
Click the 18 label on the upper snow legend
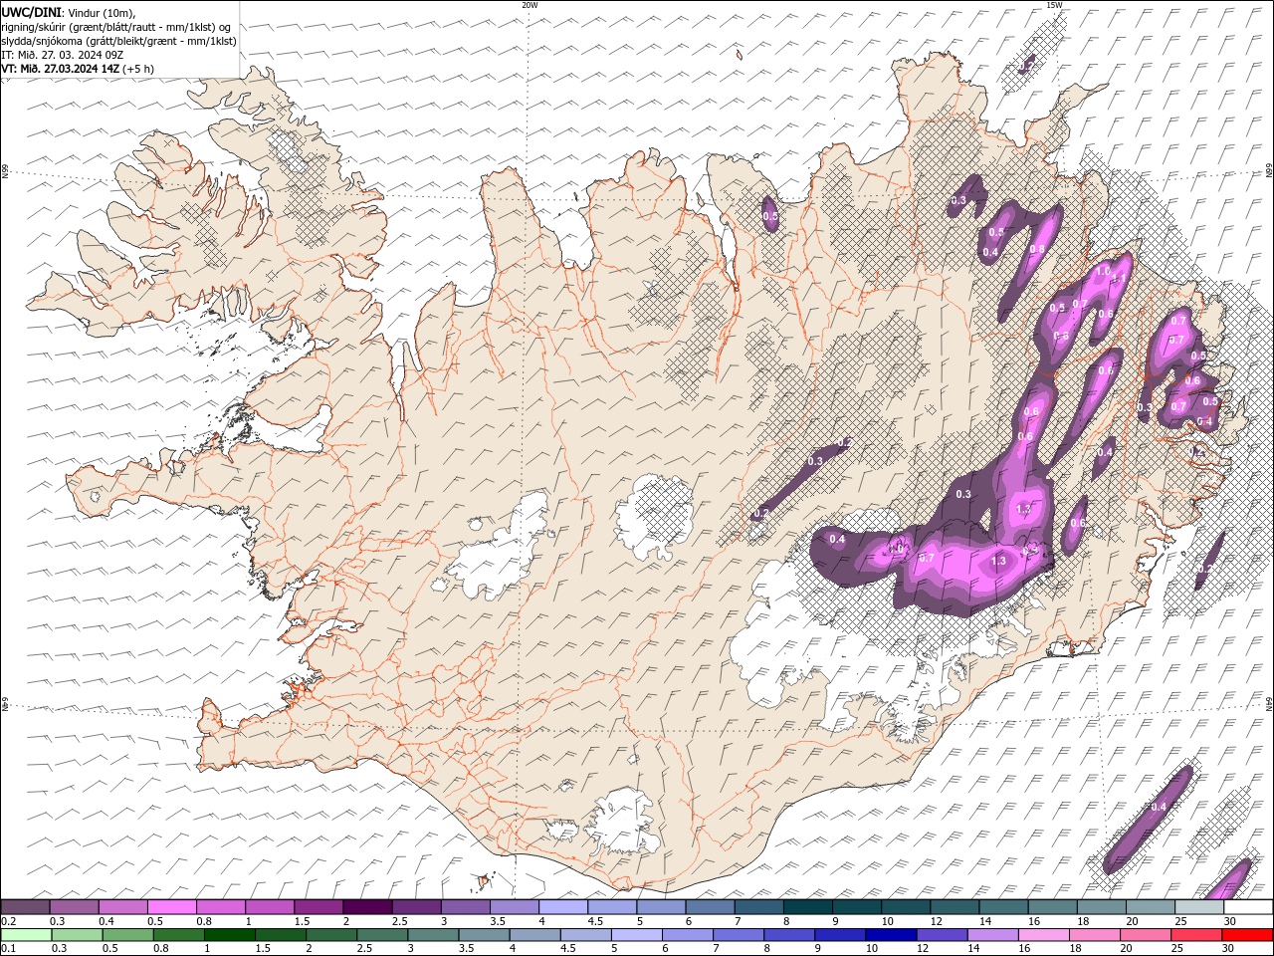coord(1083,921)
